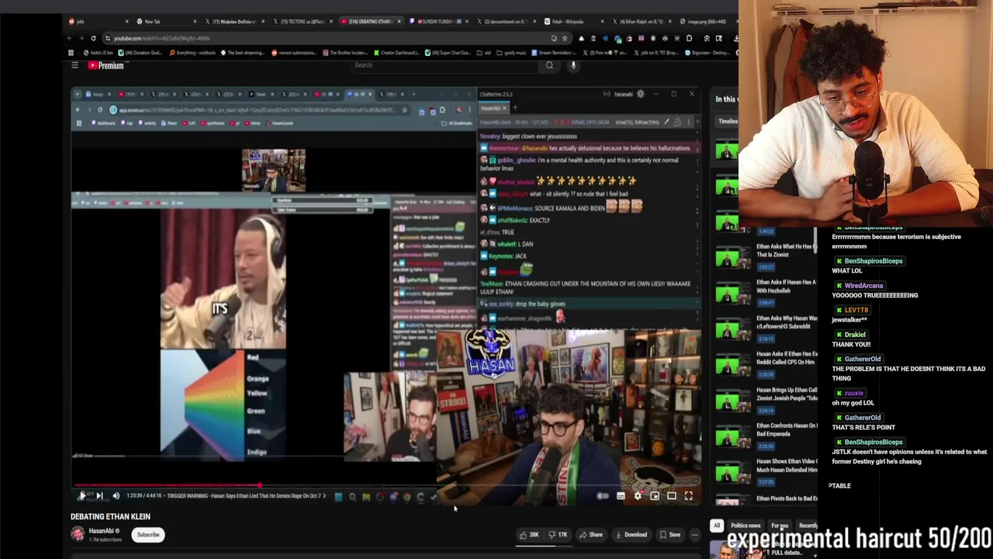Open more actions three-dot menu
Screen dimensions: 993x559
coord(695,534)
